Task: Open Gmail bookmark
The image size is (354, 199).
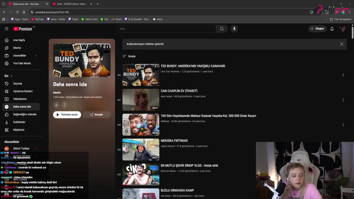Action: point(116,19)
